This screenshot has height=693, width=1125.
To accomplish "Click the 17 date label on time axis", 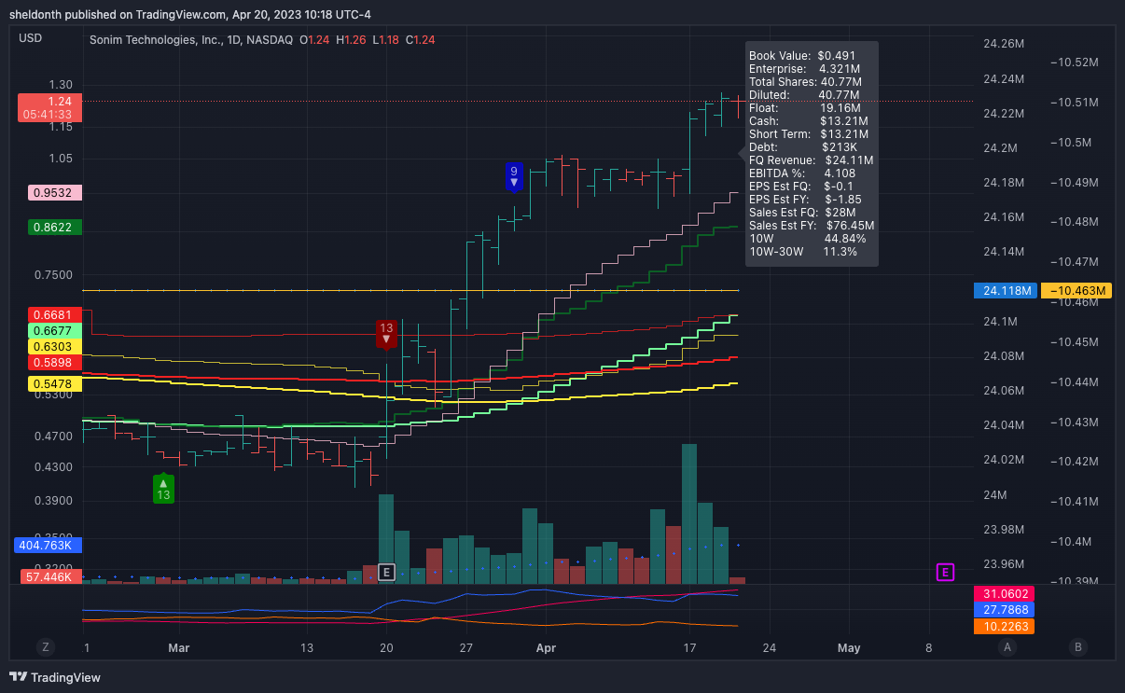I will [x=689, y=647].
